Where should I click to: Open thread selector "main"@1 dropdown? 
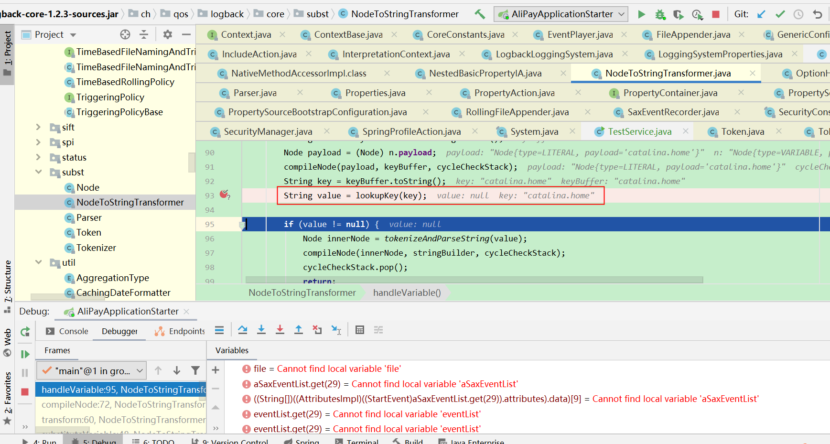click(x=92, y=370)
